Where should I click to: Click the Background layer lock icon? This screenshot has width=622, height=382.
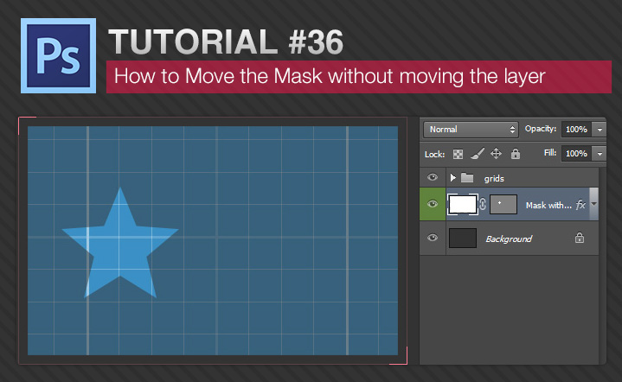(x=580, y=239)
